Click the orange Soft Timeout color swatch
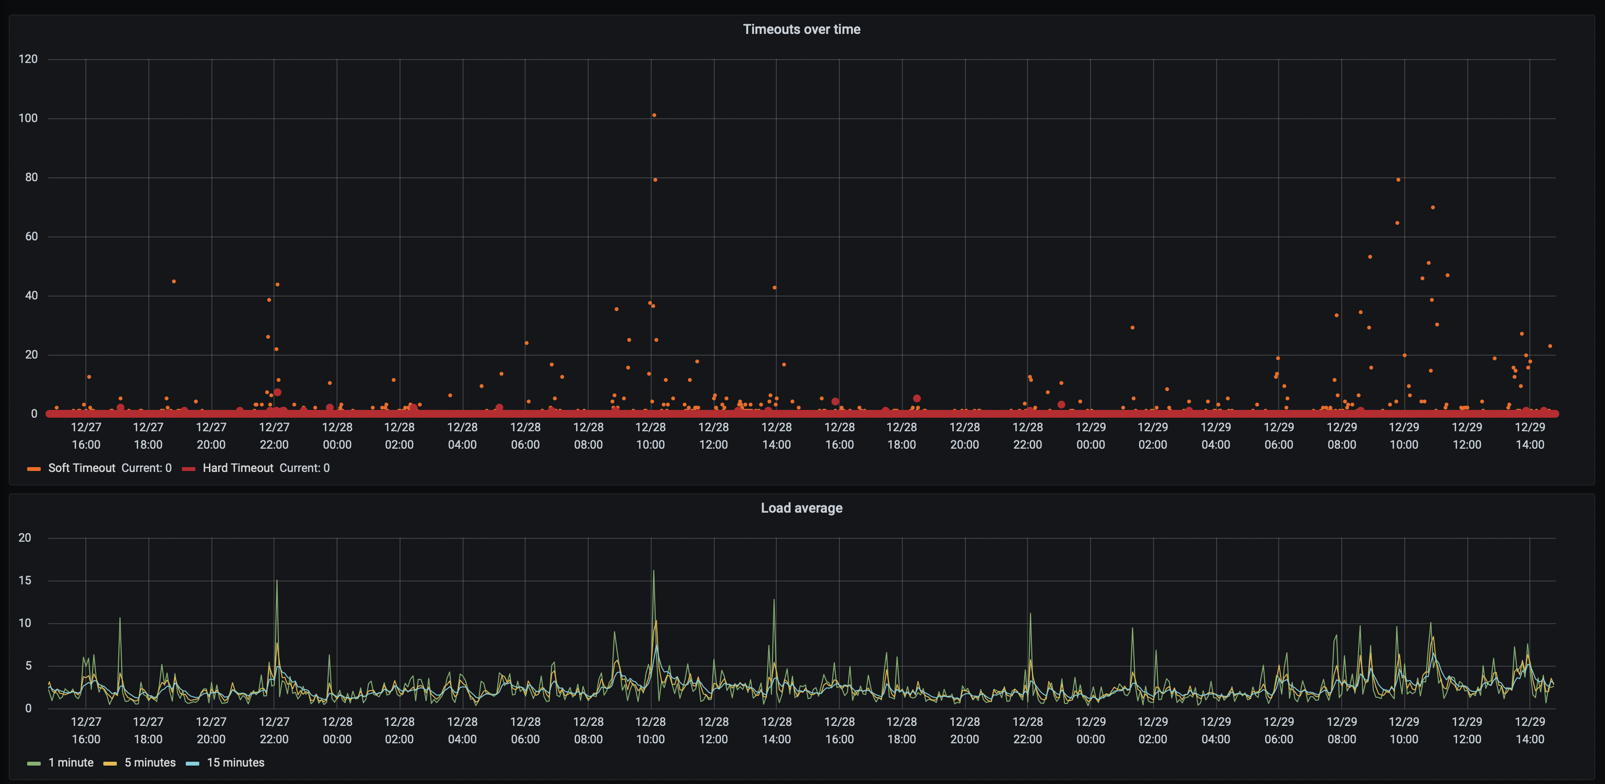Screen dimensions: 1605x784 coord(34,469)
